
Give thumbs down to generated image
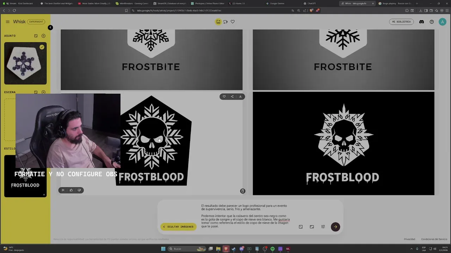coord(79,190)
